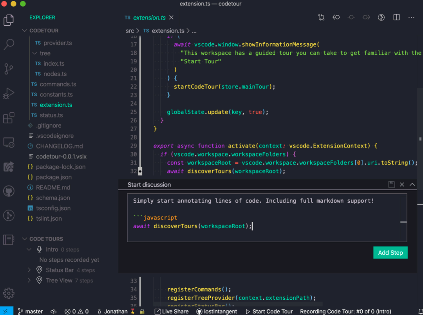This screenshot has width=423, height=315.
Task: Click the save icon in the discussion header
Action: 391,185
